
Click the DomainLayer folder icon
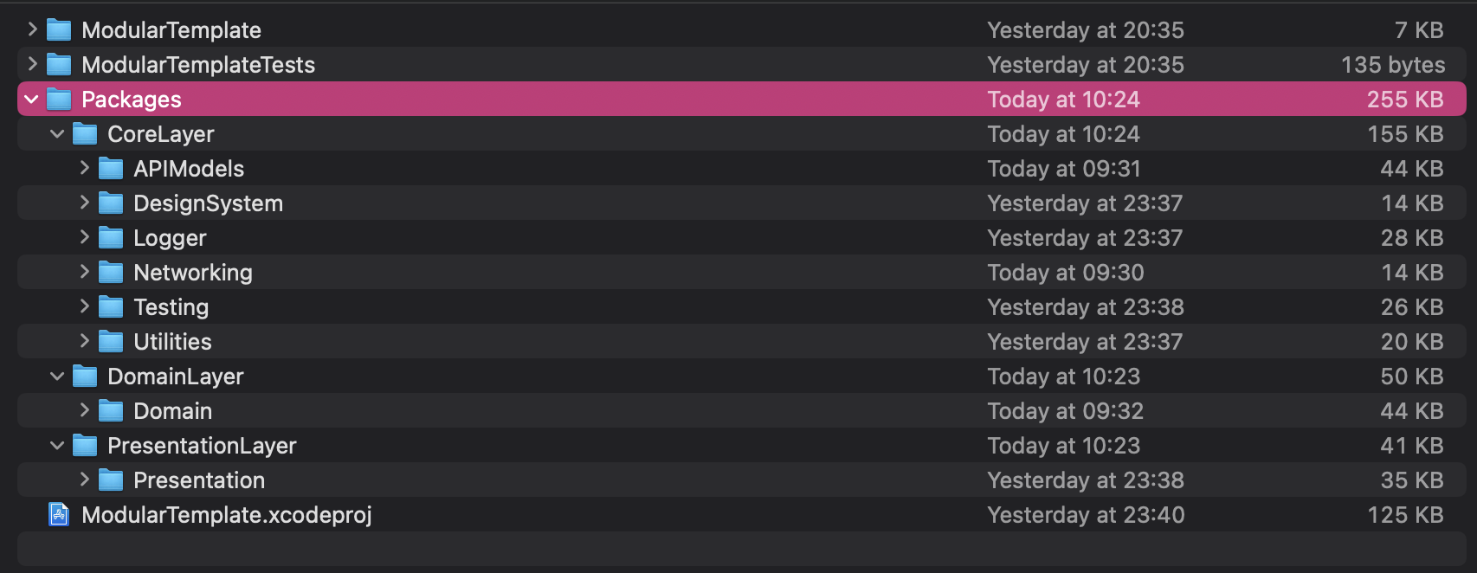(85, 377)
